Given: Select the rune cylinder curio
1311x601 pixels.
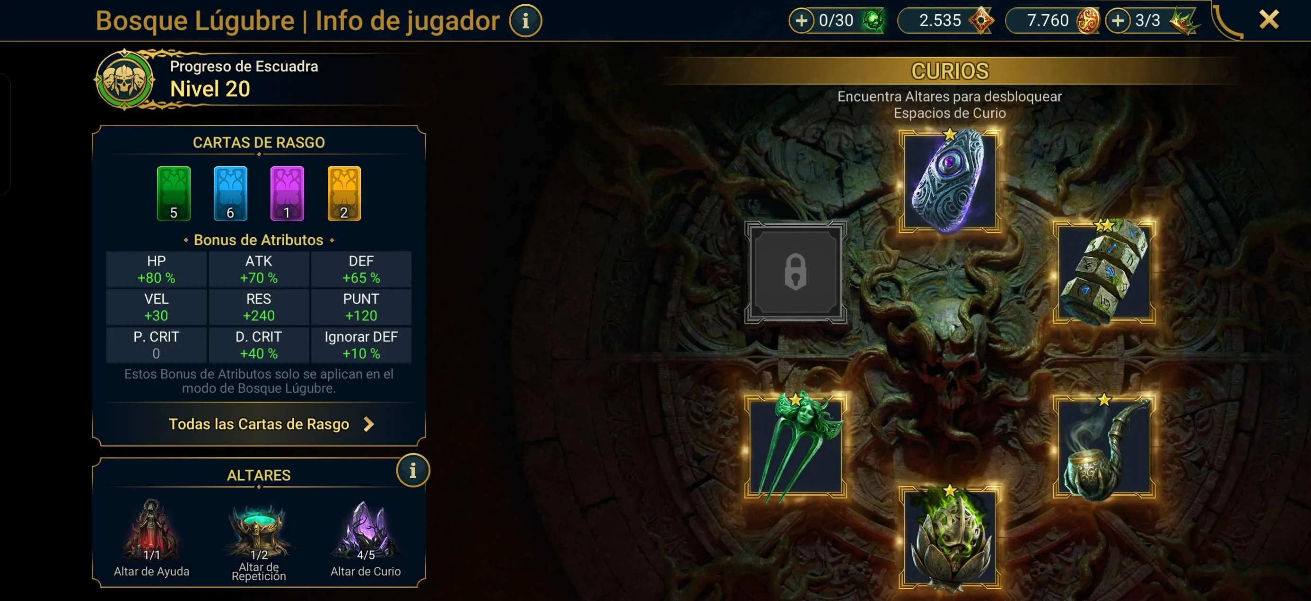Looking at the screenshot, I should 1104,272.
